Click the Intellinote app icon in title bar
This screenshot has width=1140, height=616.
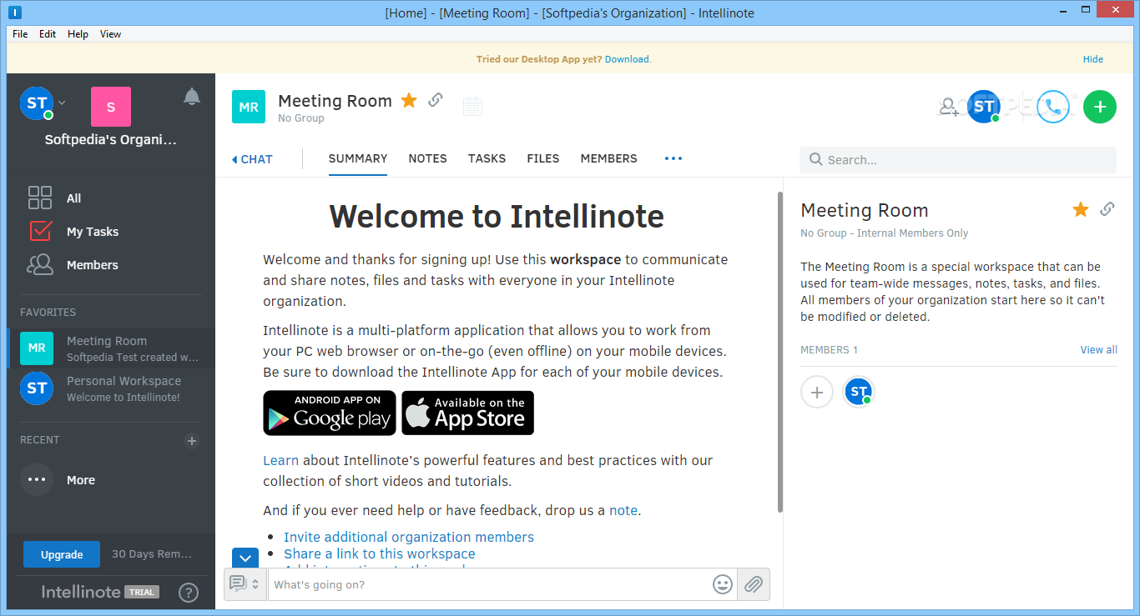click(14, 13)
